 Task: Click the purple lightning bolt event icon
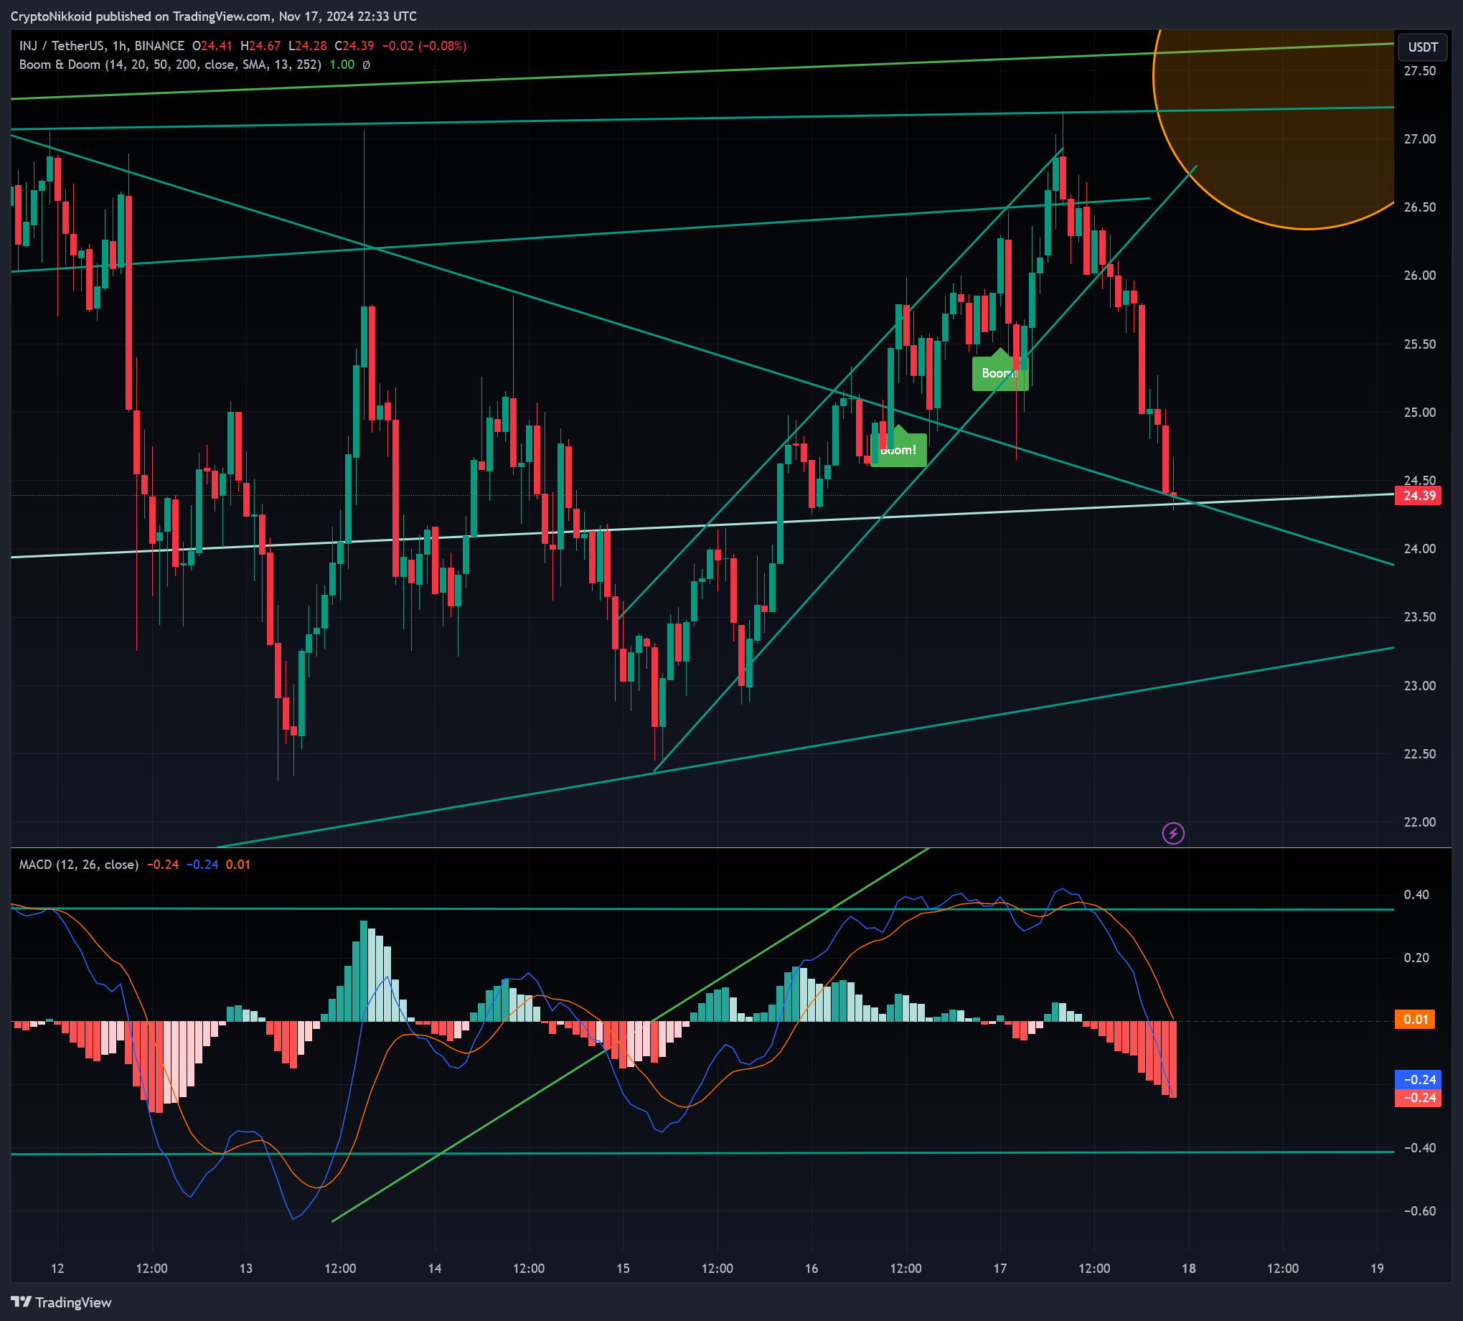[1172, 833]
